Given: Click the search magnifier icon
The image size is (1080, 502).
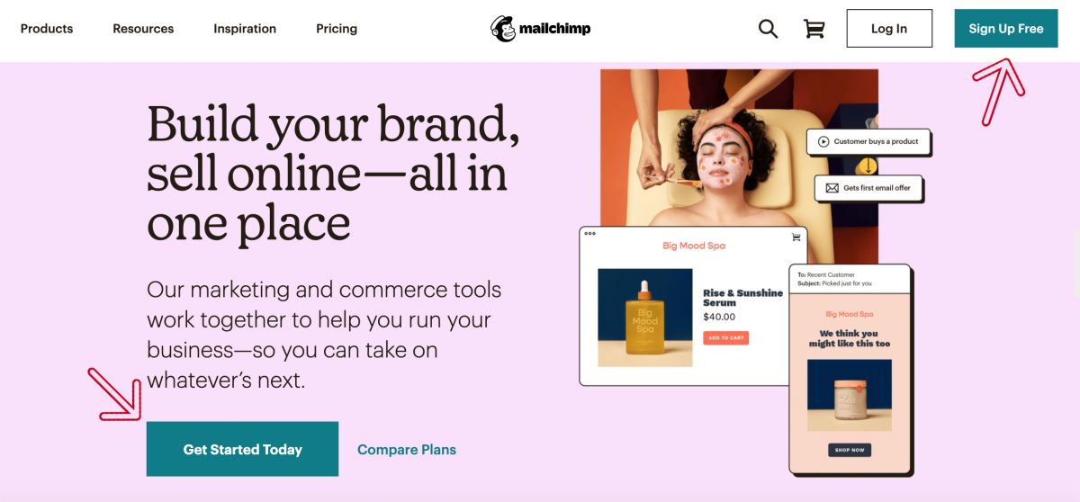Looking at the screenshot, I should pyautogui.click(x=768, y=29).
